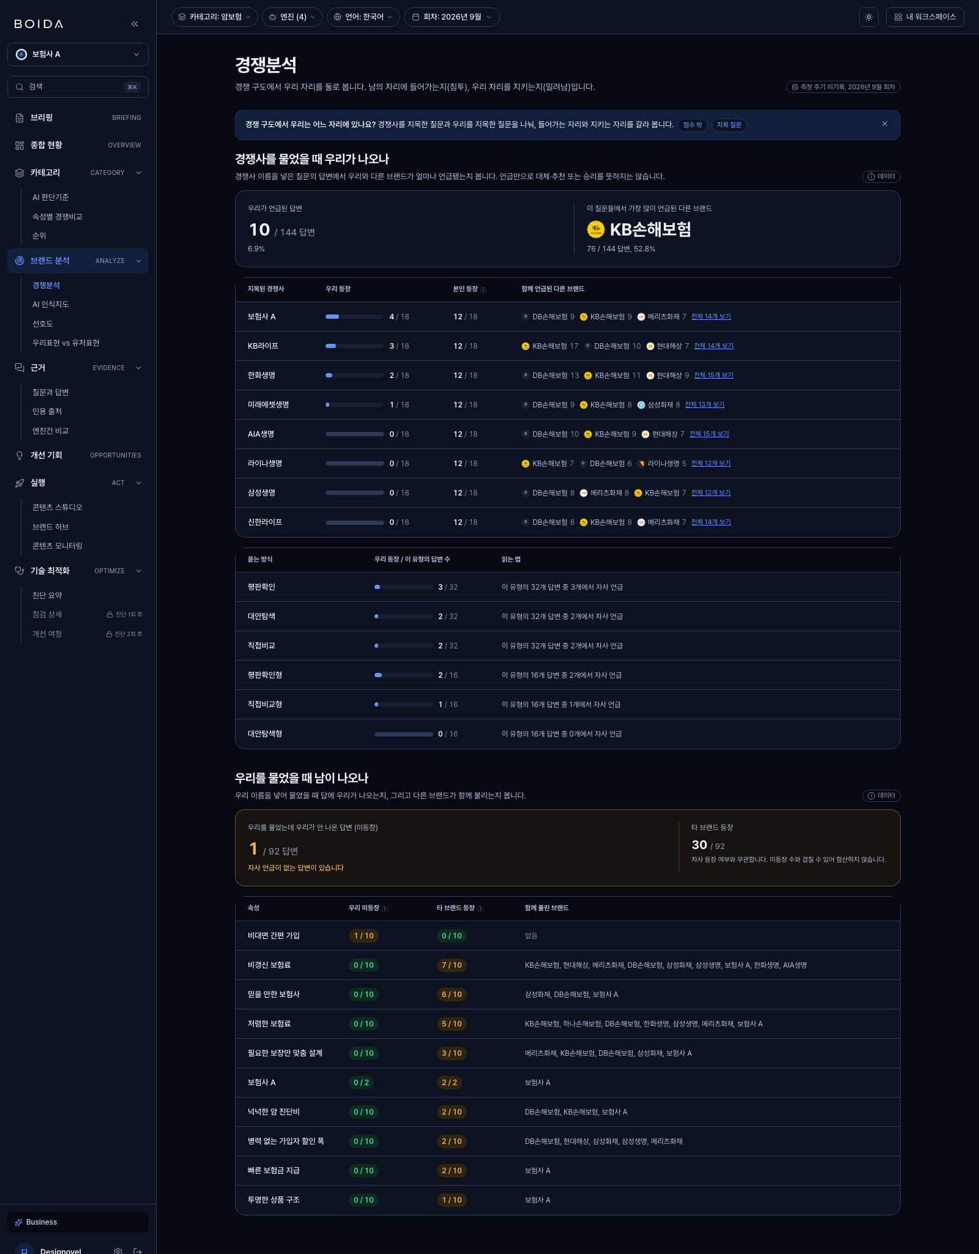Viewport: 979px width, 1254px height.
Task: Click the 종합 현황 grid icon
Action: point(20,145)
